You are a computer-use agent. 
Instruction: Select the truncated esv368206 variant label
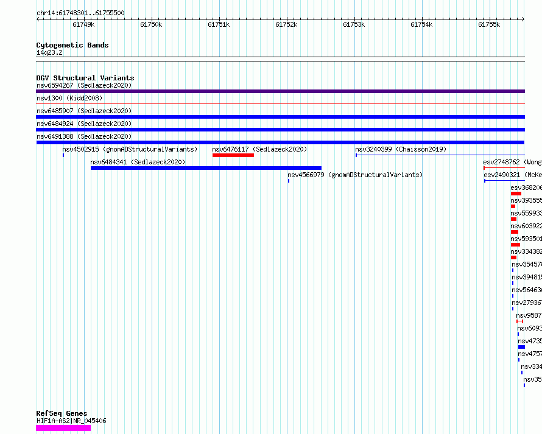[526, 187]
